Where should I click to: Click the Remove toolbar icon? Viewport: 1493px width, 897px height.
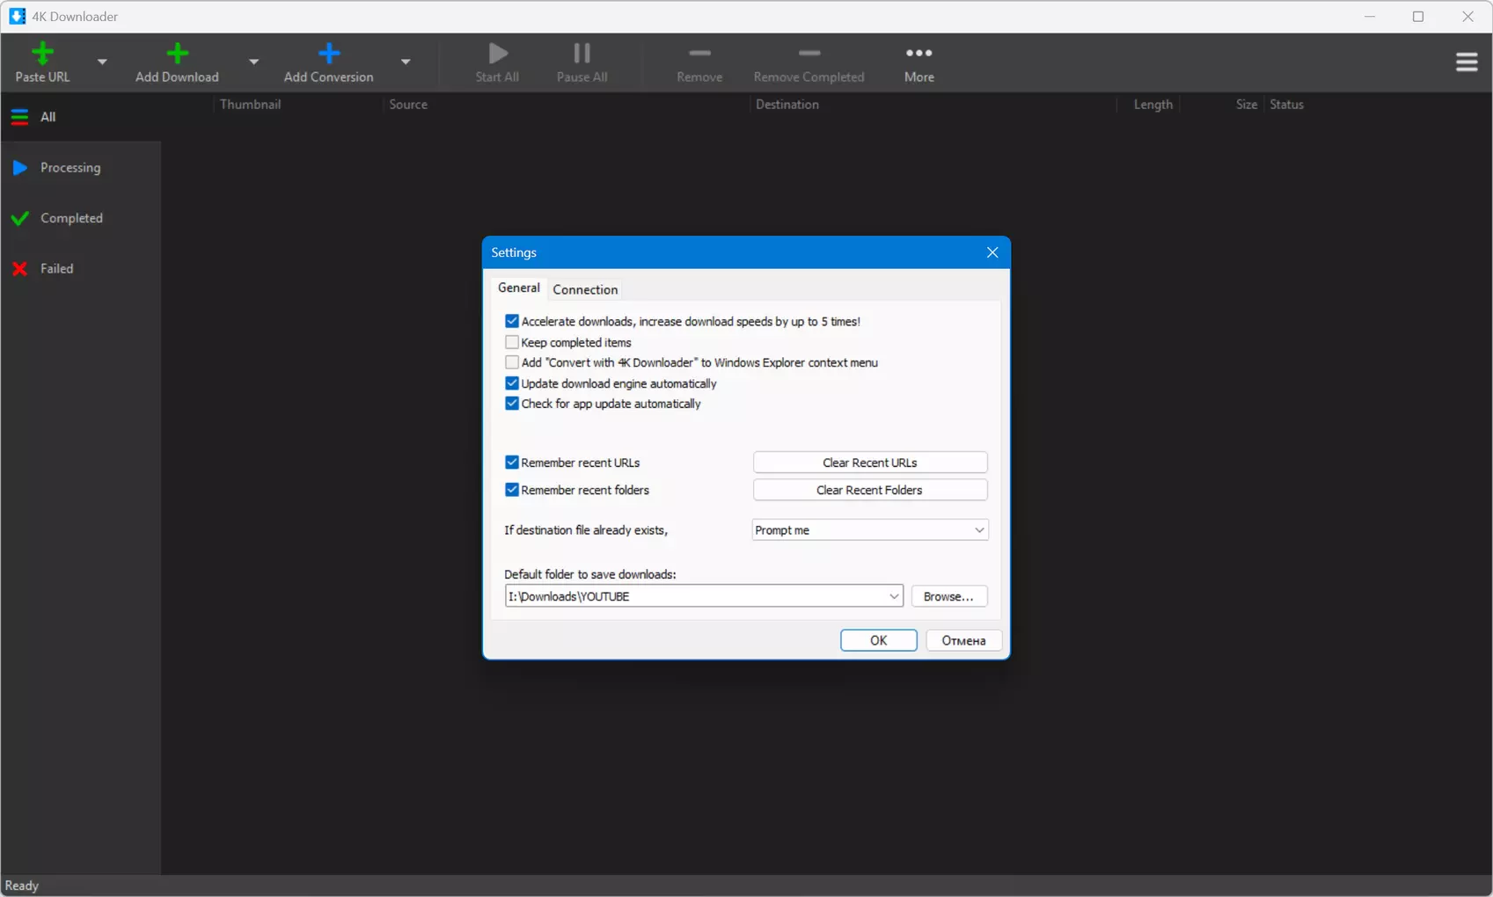(x=699, y=53)
